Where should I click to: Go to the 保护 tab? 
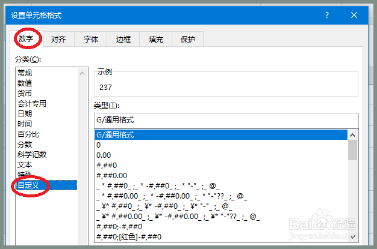(188, 39)
